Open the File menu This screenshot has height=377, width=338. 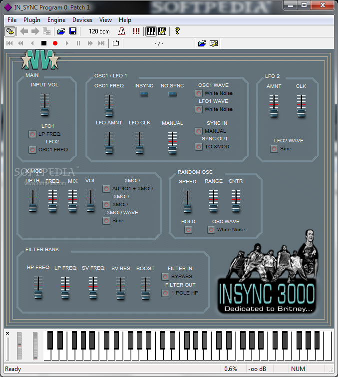tap(12, 20)
